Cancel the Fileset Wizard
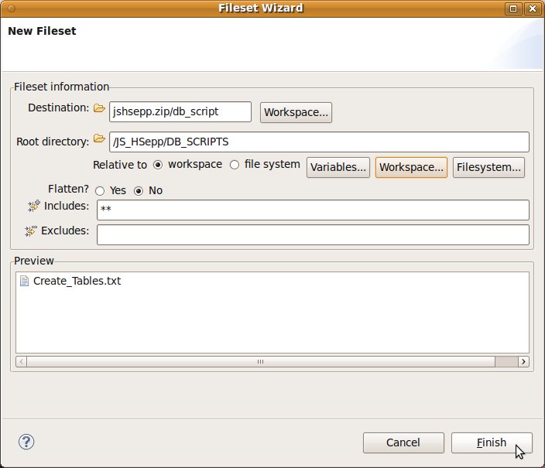Image resolution: width=545 pixels, height=468 pixels. [403, 442]
